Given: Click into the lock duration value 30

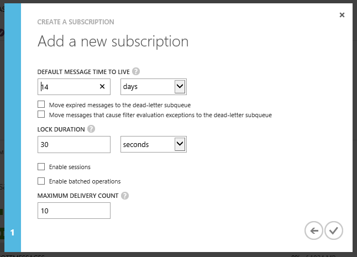Looking at the screenshot, I should pos(74,145).
